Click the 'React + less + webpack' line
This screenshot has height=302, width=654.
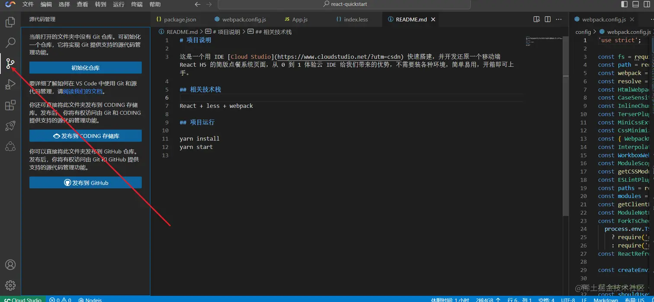coord(216,106)
